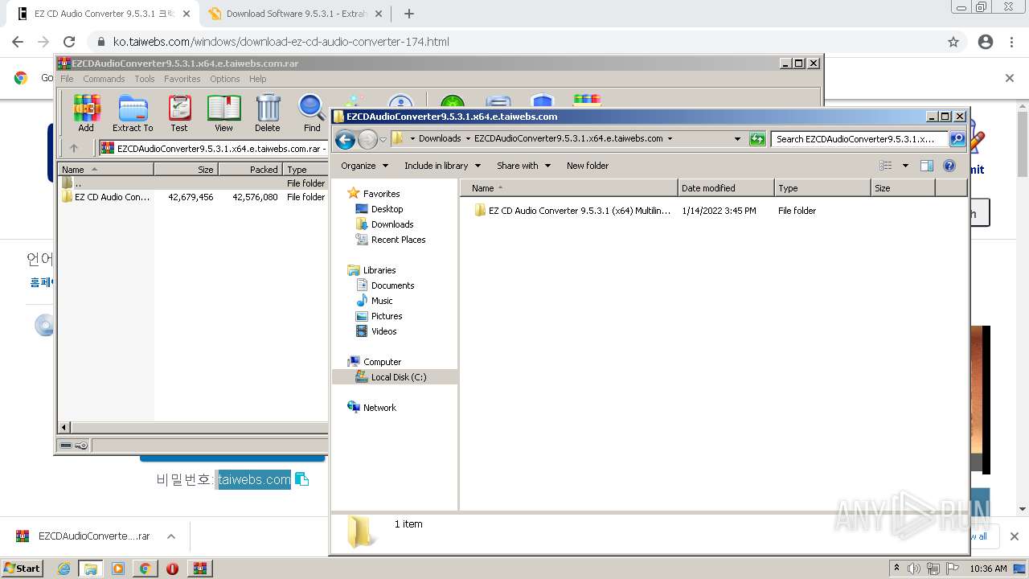This screenshot has width=1029, height=579.
Task: Open the Share with dropdown
Action: click(x=523, y=166)
